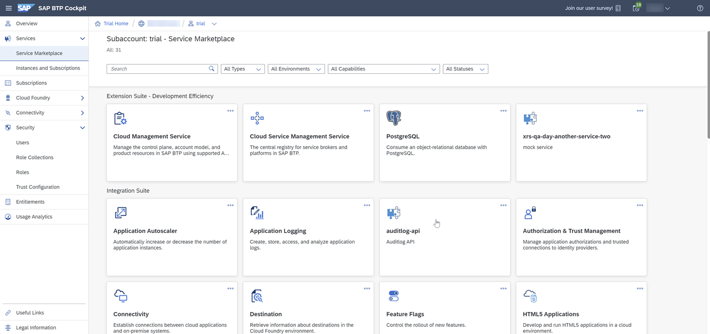Click the Authorization & Trust Management icon
This screenshot has width=710, height=334.
[530, 213]
